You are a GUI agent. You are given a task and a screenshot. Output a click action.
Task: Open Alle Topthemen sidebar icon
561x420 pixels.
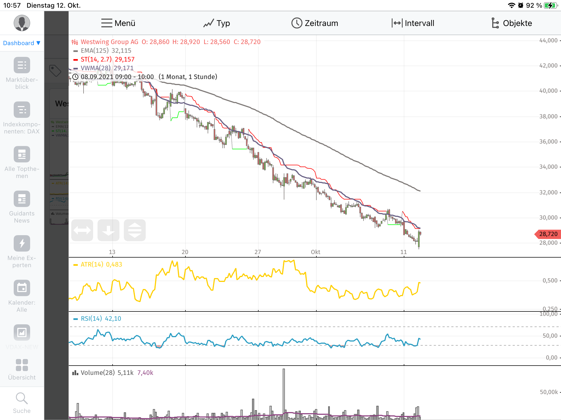click(x=22, y=154)
